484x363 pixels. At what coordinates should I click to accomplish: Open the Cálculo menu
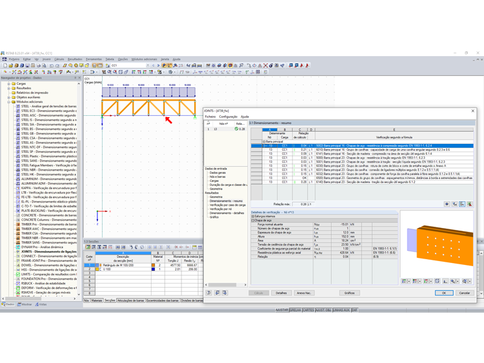59,59
